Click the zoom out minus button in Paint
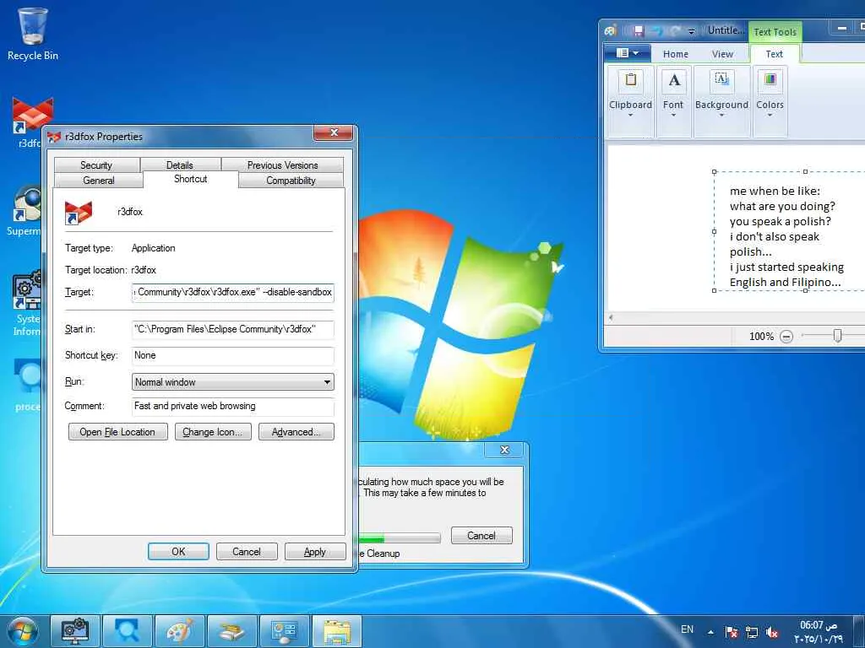Viewport: 865px width, 648px height. click(x=786, y=336)
